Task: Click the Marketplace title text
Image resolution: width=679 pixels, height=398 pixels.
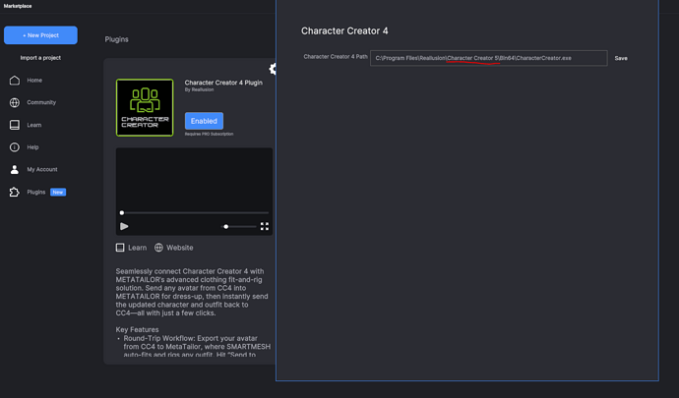Action: click(x=18, y=6)
